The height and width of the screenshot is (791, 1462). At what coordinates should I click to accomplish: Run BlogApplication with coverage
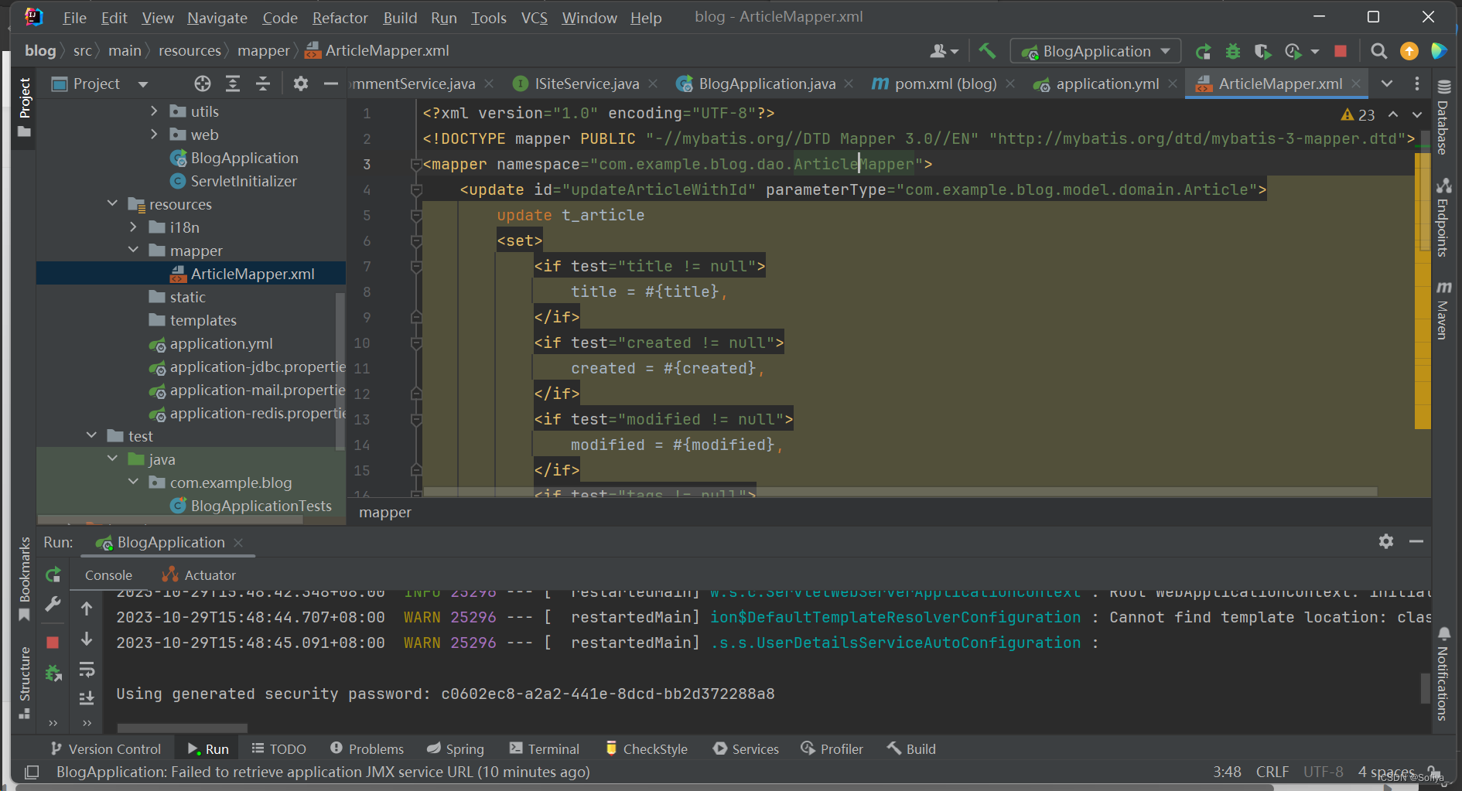pyautogui.click(x=1262, y=51)
